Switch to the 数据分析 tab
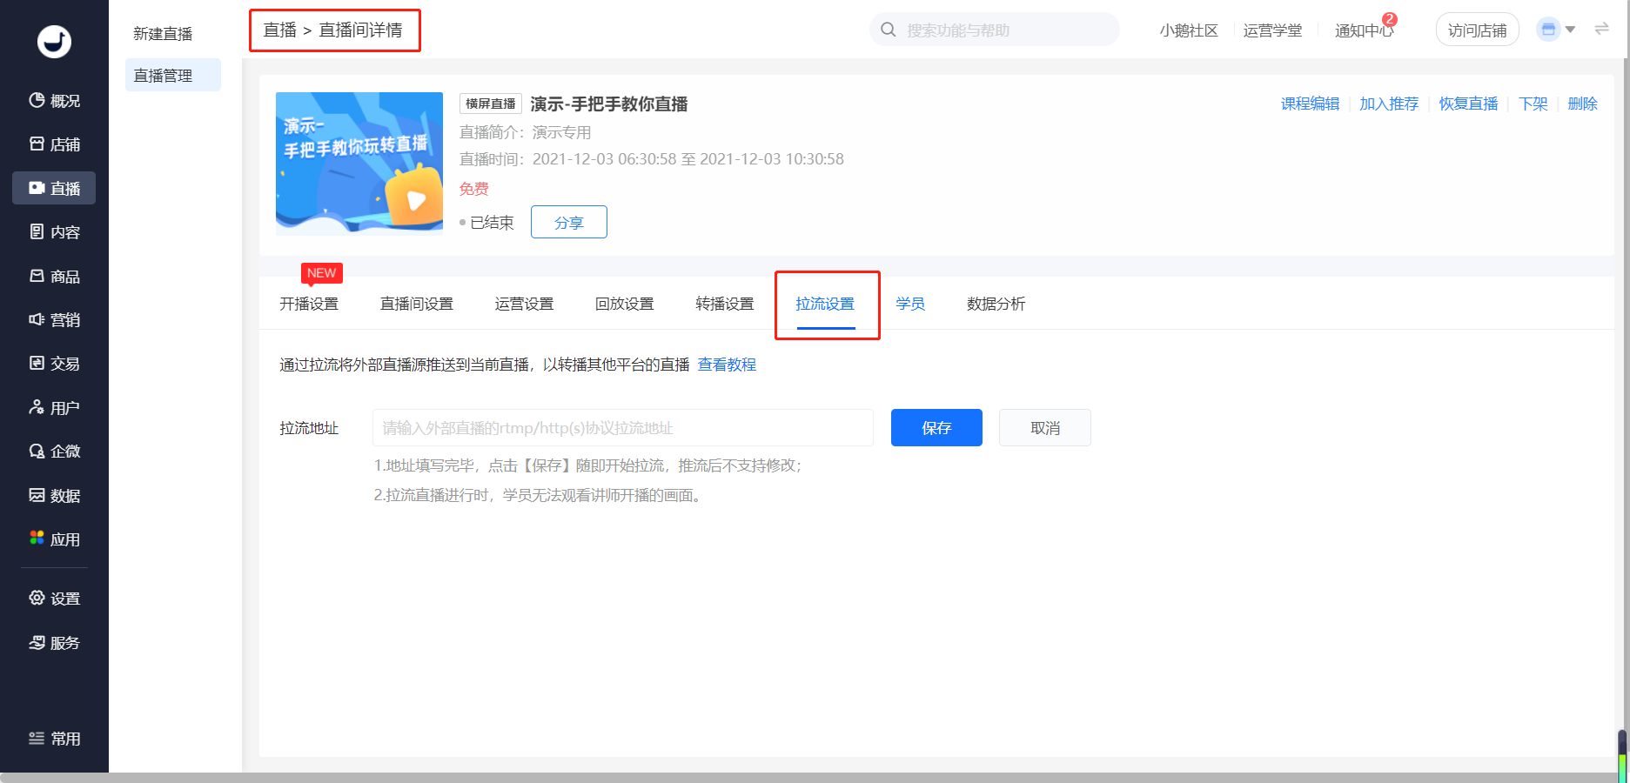 coord(996,304)
